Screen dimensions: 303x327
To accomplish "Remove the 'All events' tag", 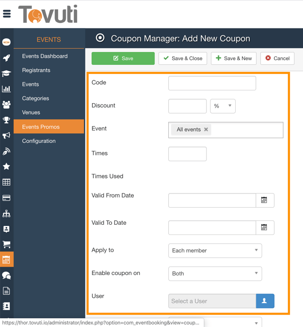I will [206, 130].
